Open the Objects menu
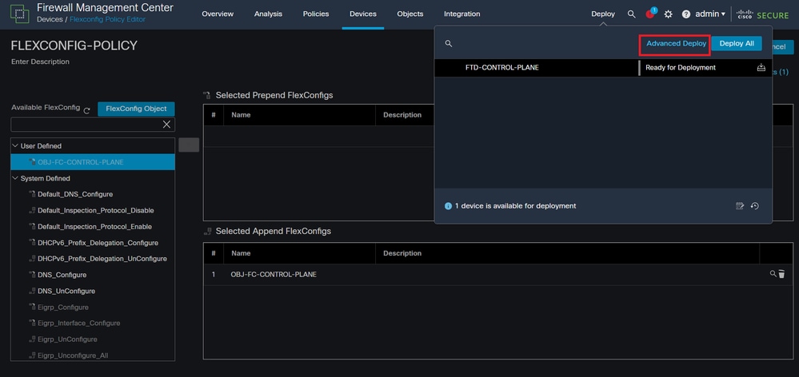This screenshot has height=377, width=799. click(x=410, y=14)
